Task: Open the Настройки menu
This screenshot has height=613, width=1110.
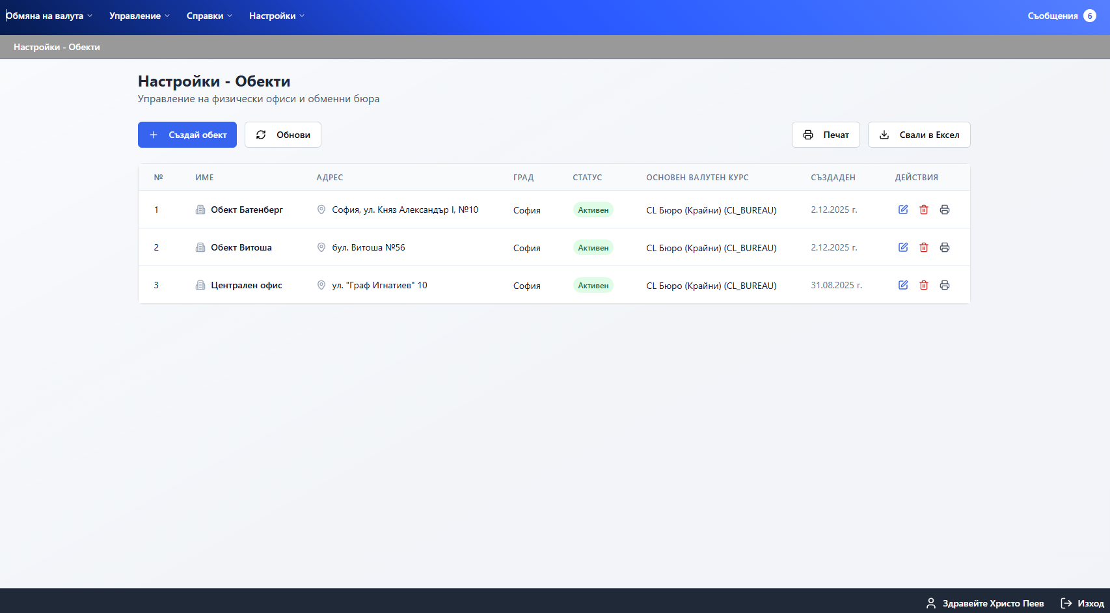Action: (x=277, y=16)
